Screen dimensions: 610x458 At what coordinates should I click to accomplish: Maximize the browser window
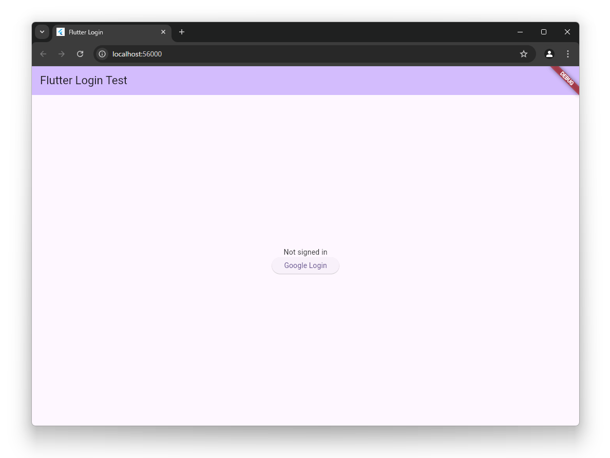click(544, 32)
